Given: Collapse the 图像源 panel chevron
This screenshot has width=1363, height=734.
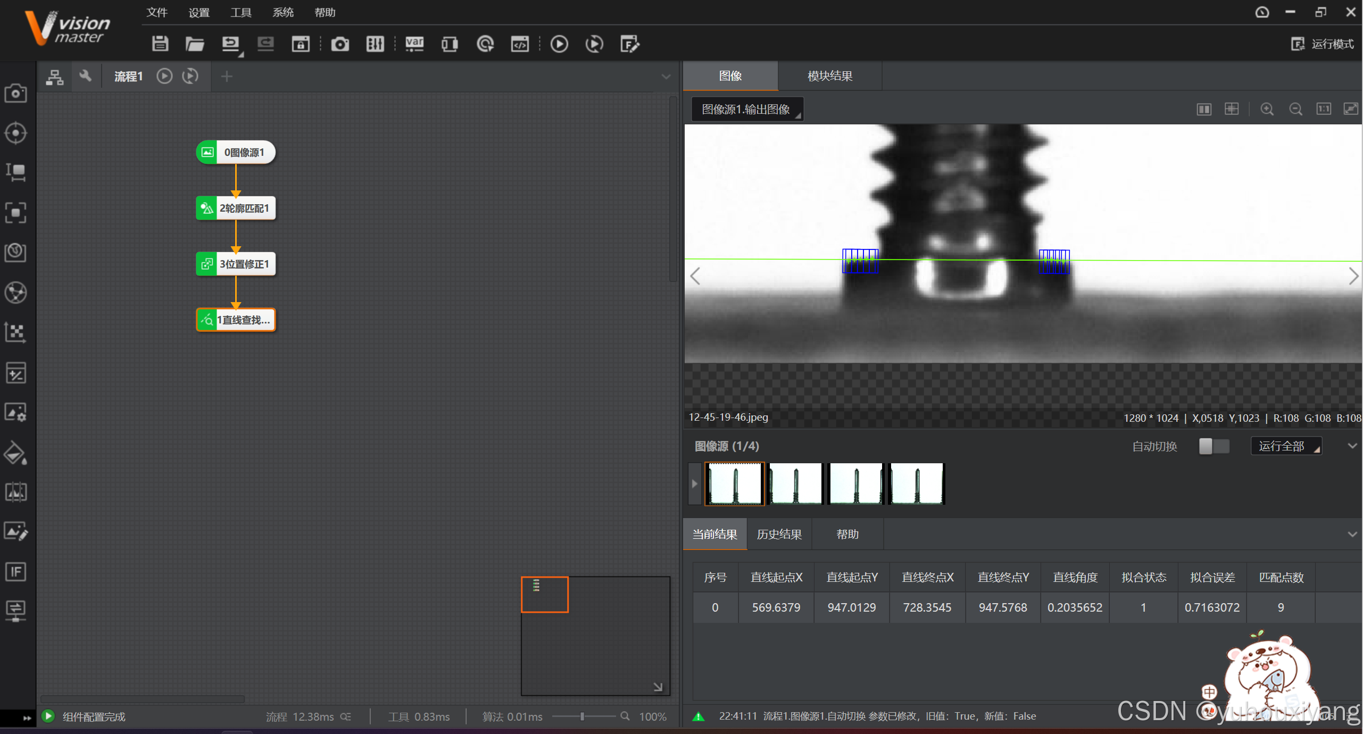Looking at the screenshot, I should click(1352, 446).
